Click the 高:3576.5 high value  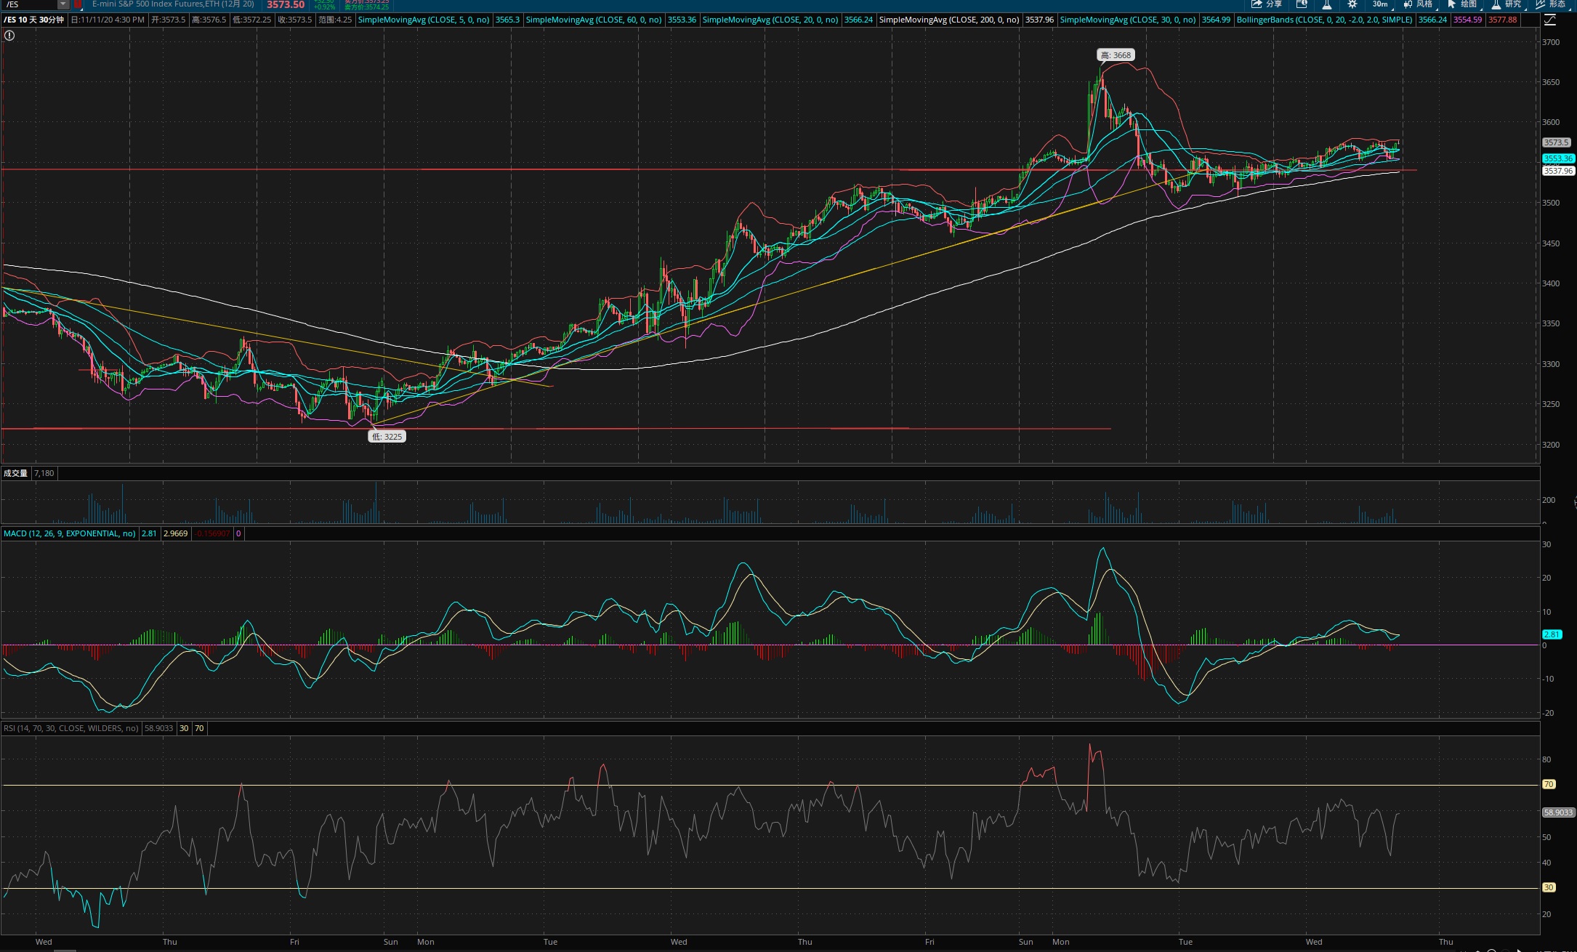pos(209,20)
